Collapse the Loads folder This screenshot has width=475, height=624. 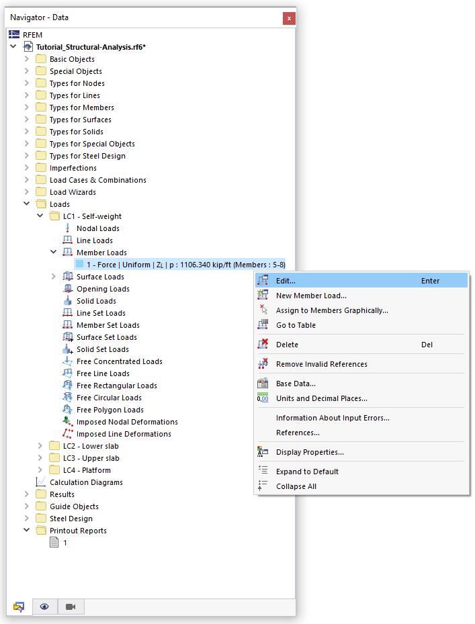pyautogui.click(x=27, y=204)
